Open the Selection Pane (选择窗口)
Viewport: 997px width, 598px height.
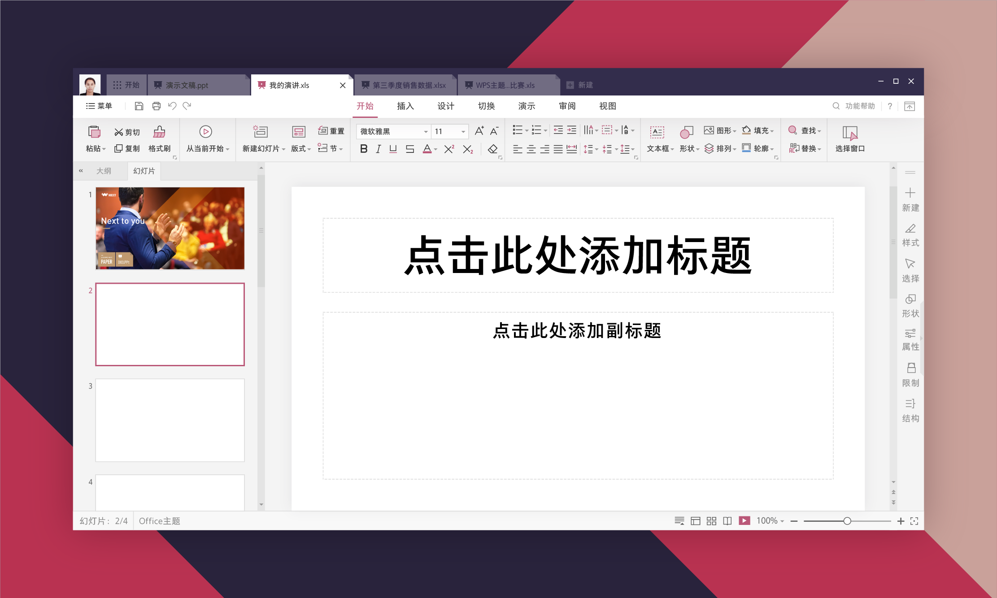coord(849,139)
